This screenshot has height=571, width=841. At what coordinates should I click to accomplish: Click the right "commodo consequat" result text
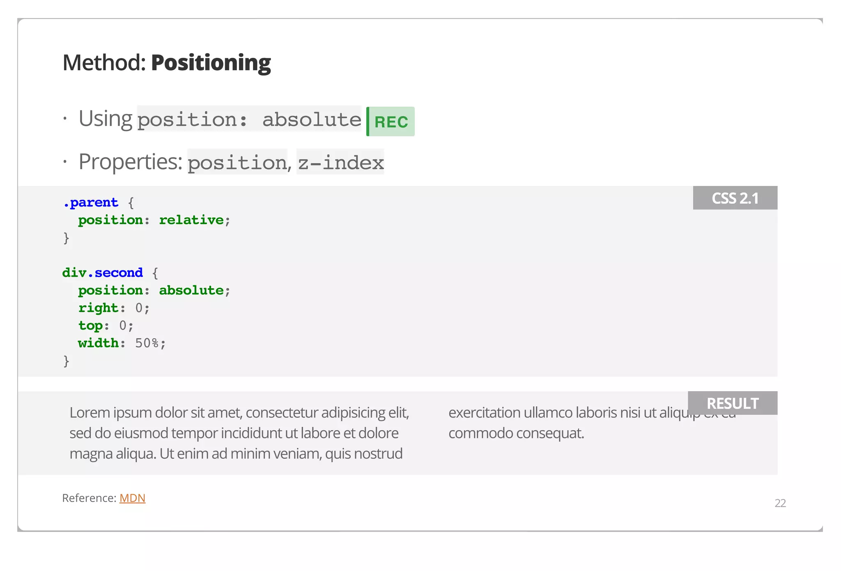[516, 433]
